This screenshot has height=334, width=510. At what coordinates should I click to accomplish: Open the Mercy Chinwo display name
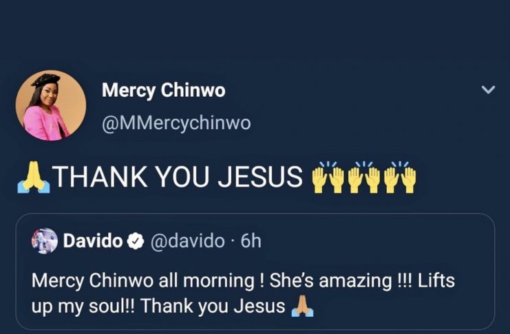[164, 90]
